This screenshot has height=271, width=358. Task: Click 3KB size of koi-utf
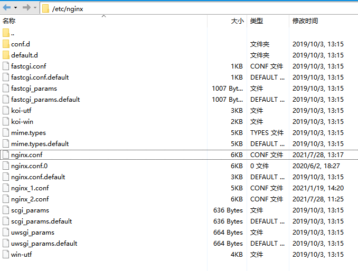237,111
